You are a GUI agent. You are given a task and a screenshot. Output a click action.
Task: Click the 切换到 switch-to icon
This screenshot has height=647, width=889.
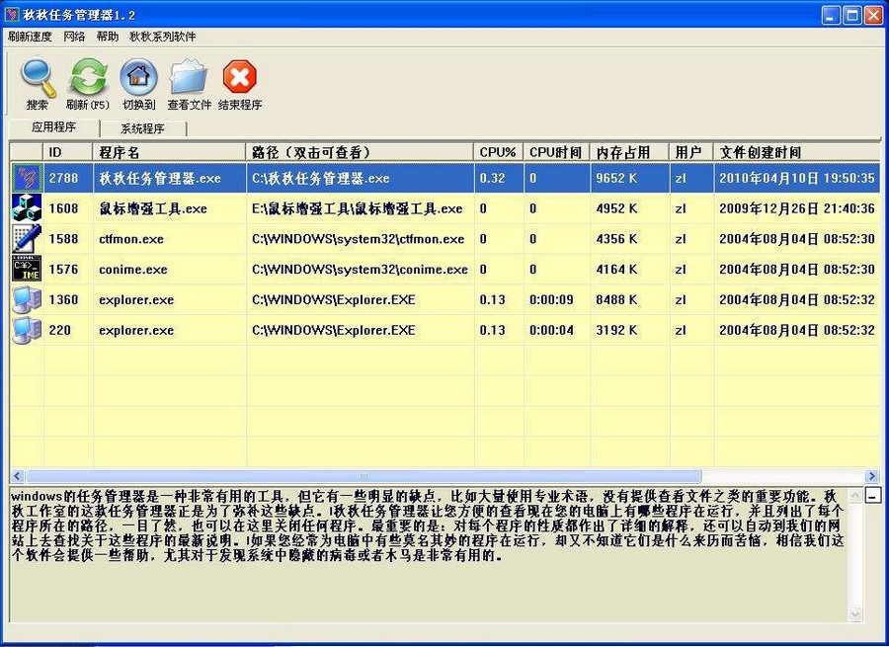coord(138,77)
